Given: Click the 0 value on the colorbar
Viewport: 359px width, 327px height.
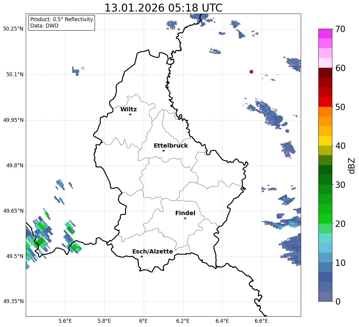Looking at the screenshot, I should 338,302.
